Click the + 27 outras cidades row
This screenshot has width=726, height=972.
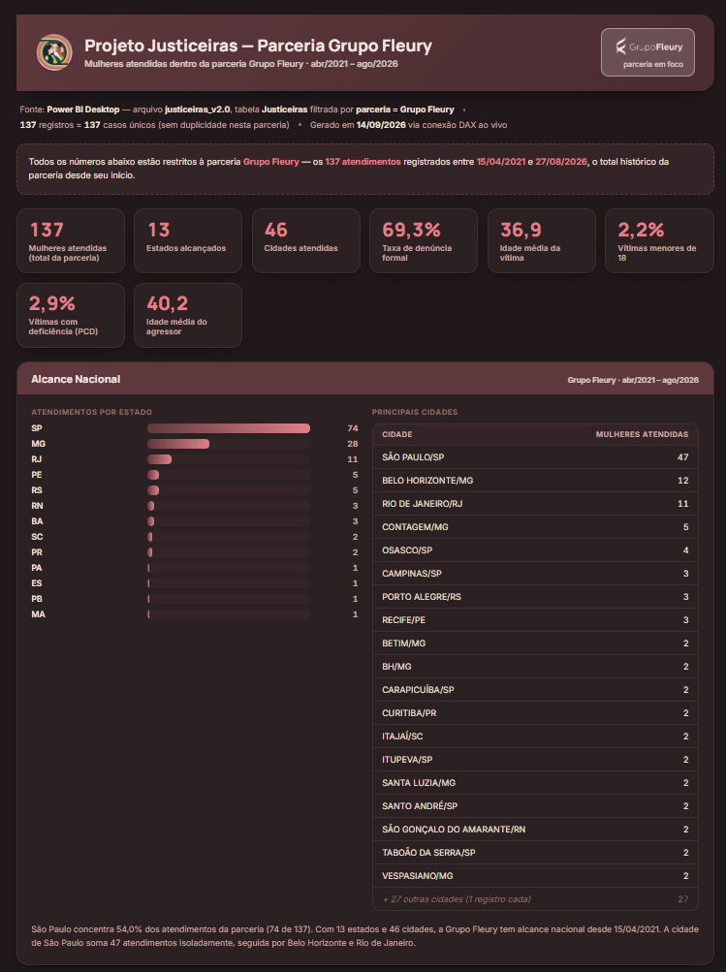[535, 899]
